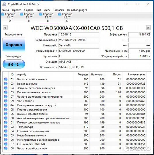Click the 33 °C temperature button
154x155 pixels.
[x=14, y=64]
